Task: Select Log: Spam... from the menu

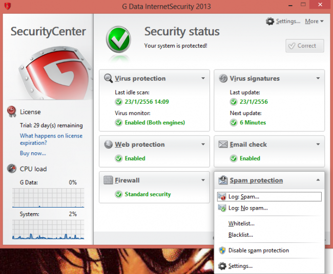Action: tap(244, 196)
